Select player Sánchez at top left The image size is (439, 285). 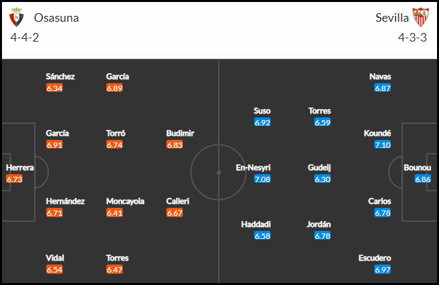click(60, 77)
